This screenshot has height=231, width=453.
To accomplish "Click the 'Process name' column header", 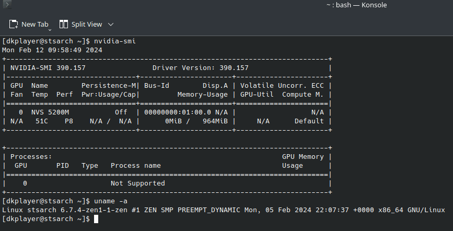I will click(135, 166).
